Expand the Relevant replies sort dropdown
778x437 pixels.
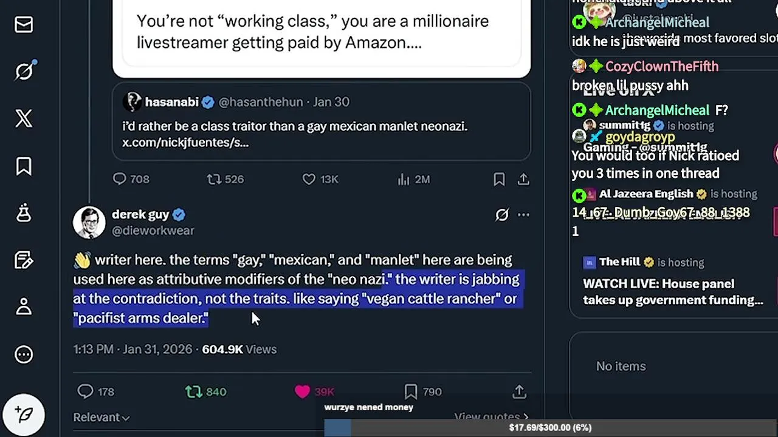point(102,417)
